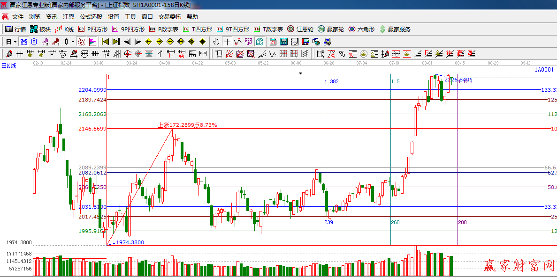Open the calculator icon
The image size is (557, 277).
[x=283, y=42]
